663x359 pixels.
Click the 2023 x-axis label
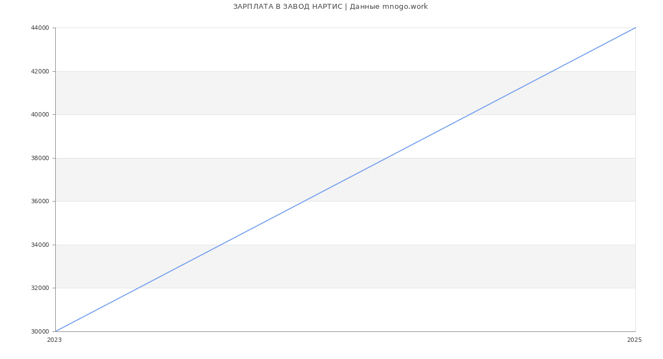click(54, 340)
